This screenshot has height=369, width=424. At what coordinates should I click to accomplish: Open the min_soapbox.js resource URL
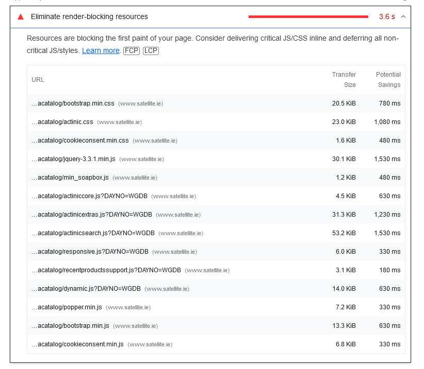click(70, 178)
